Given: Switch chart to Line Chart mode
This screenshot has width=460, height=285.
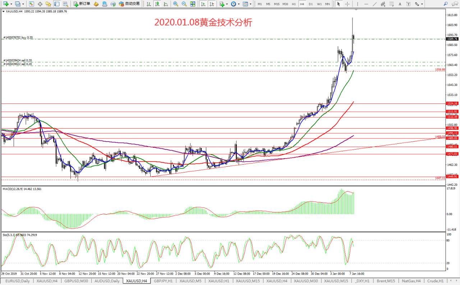Looking at the screenshot, I should coord(166,4).
